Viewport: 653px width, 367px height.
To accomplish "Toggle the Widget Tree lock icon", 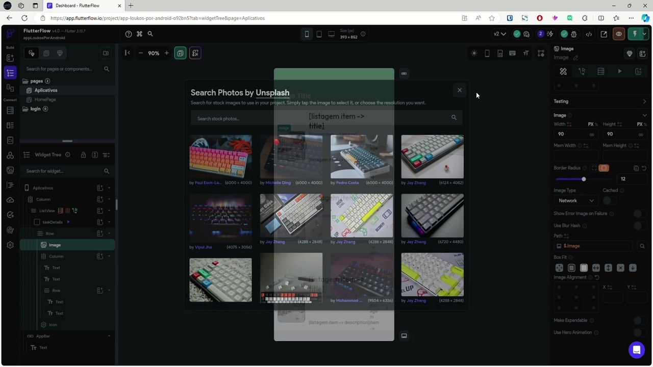I will coord(83,155).
